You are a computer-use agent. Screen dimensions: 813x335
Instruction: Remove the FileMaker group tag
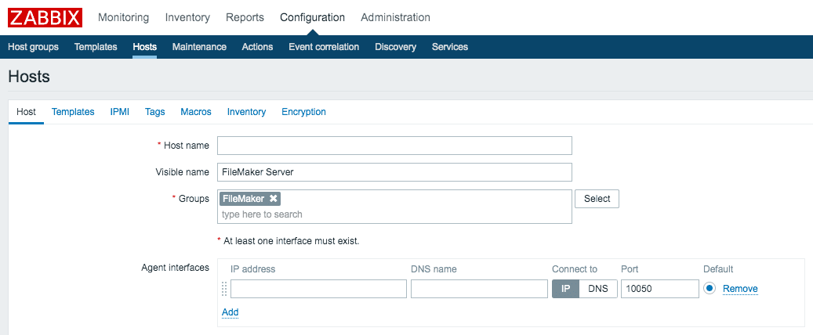[x=273, y=199]
